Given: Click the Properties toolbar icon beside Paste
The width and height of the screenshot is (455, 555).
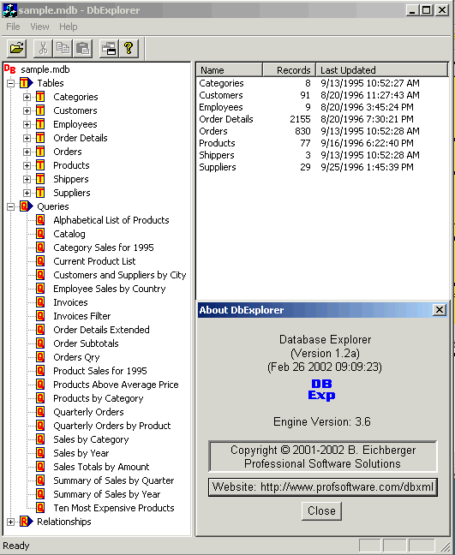Looking at the screenshot, I should 109,48.
